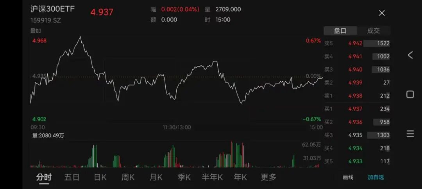The height and width of the screenshot is (189, 422).
Task: Tap the 画线 draw line button
Action: (x=348, y=177)
